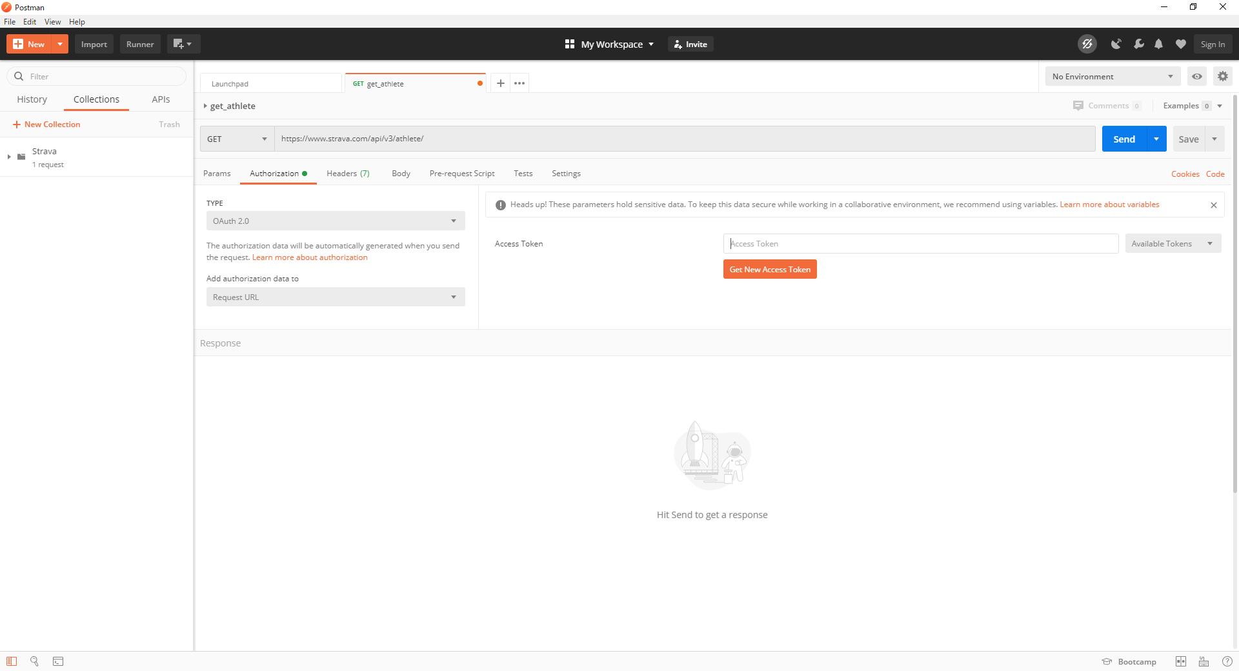Viewport: 1239px width, 671px height.
Task: Open the Headers (7) tab
Action: tap(348, 174)
